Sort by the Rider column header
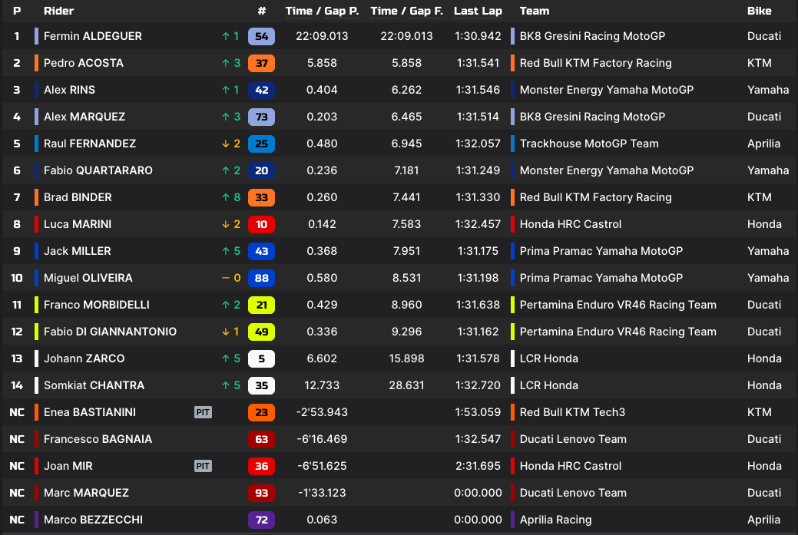 pos(59,12)
